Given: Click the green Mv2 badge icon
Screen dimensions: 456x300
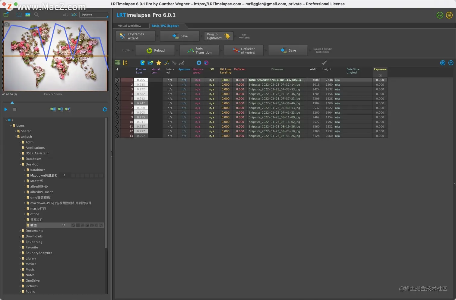Looking at the screenshot, I should [x=440, y=15].
